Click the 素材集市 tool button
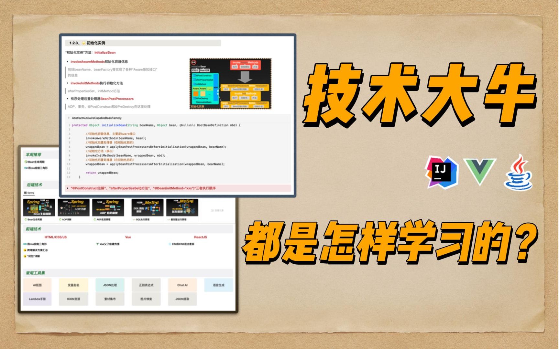Screen dimensions: 559x349 (110, 299)
